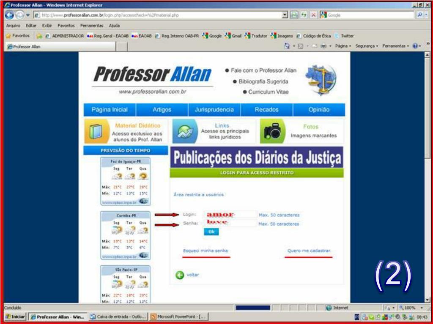Click the Curitiba-PR weather forecast widget
433x324 pixels.
(x=126, y=235)
